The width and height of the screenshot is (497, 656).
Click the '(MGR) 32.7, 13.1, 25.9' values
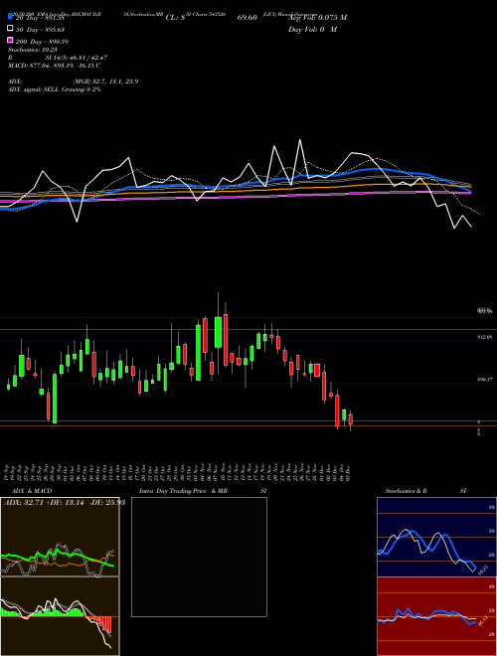(x=105, y=82)
